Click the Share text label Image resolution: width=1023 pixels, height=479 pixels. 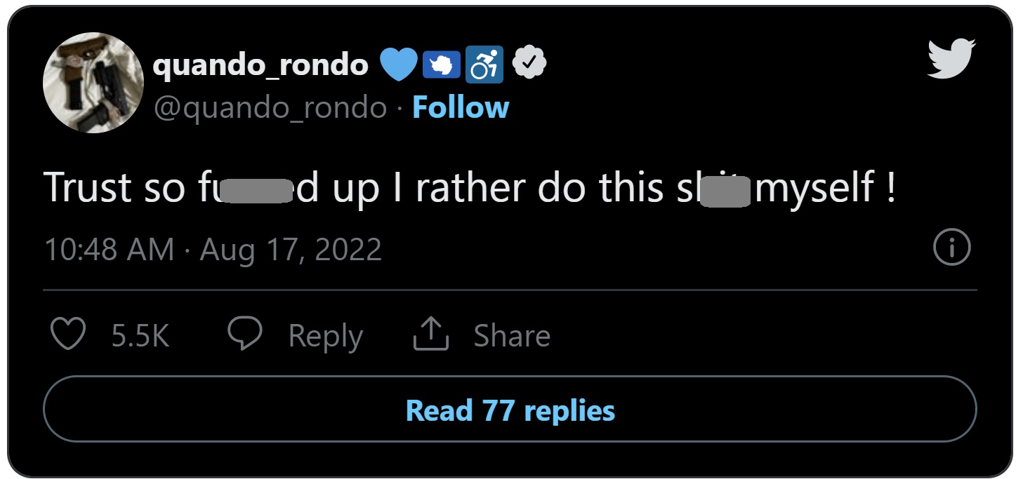point(512,335)
